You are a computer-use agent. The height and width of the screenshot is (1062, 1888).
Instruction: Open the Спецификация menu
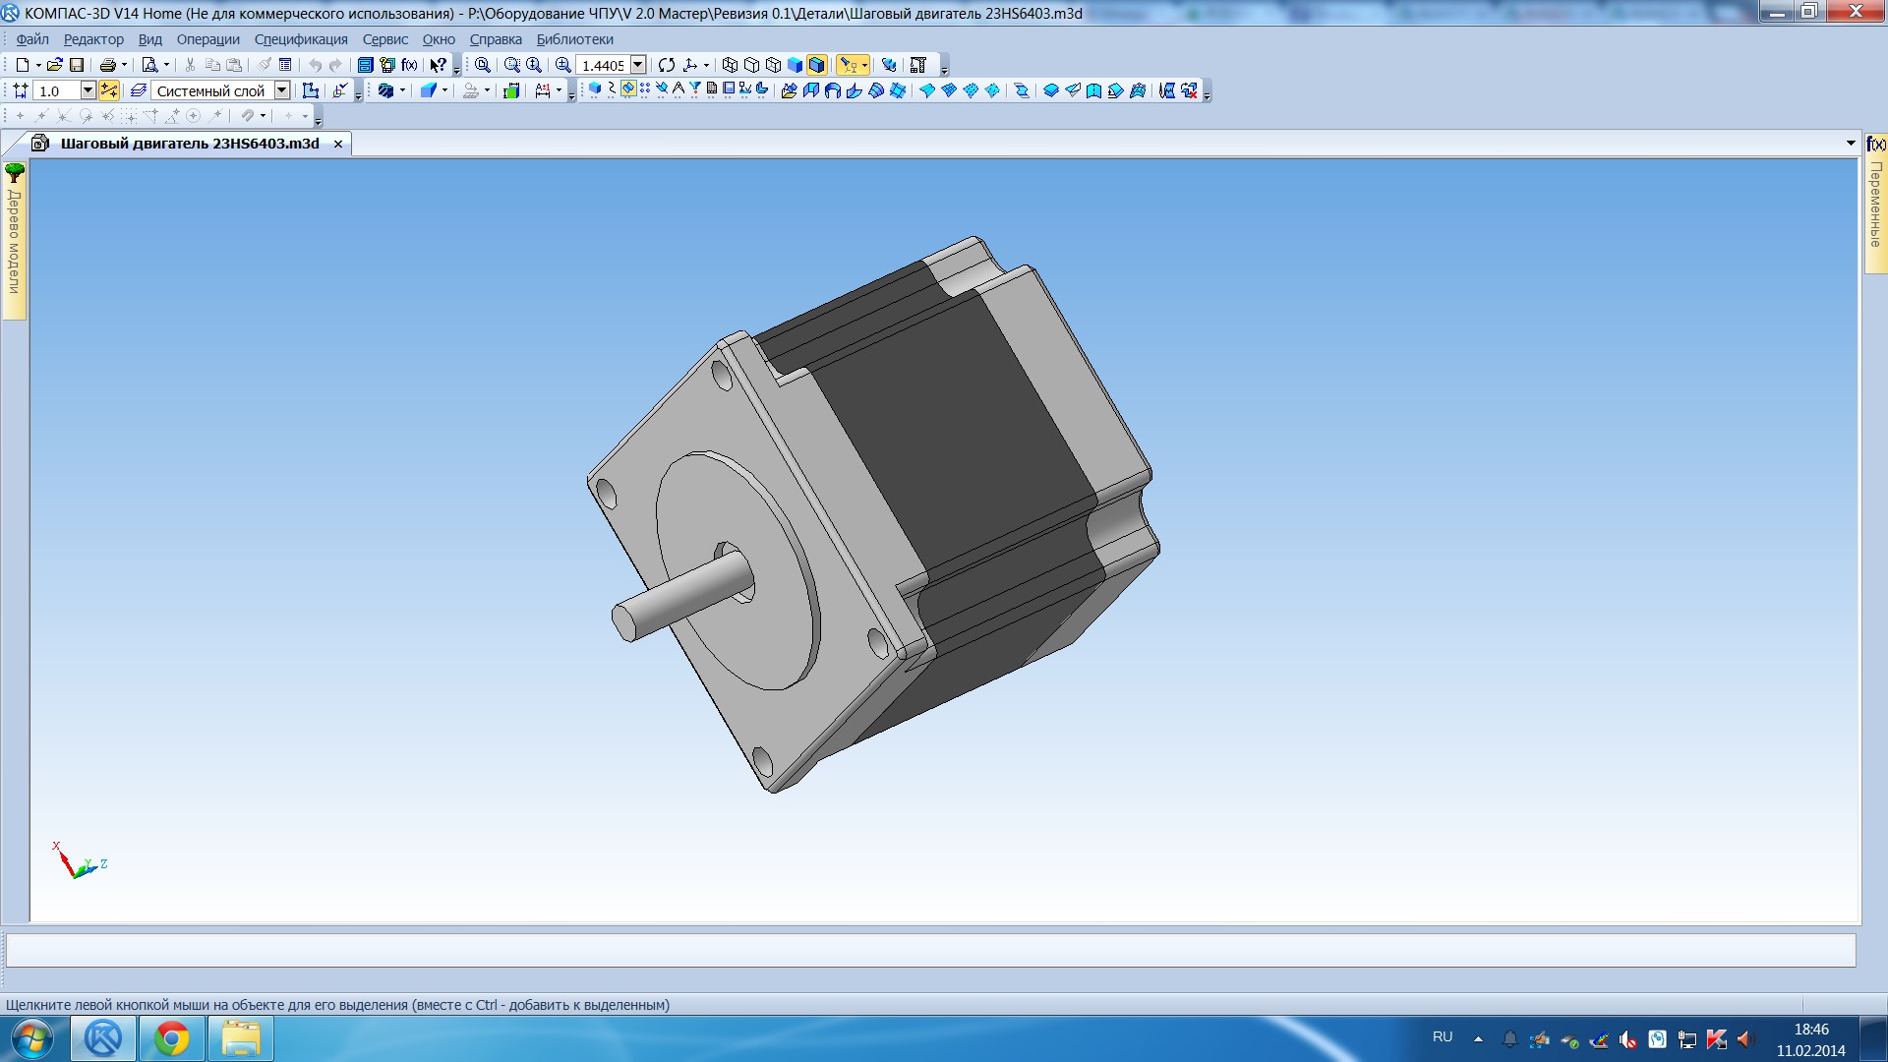coord(301,39)
